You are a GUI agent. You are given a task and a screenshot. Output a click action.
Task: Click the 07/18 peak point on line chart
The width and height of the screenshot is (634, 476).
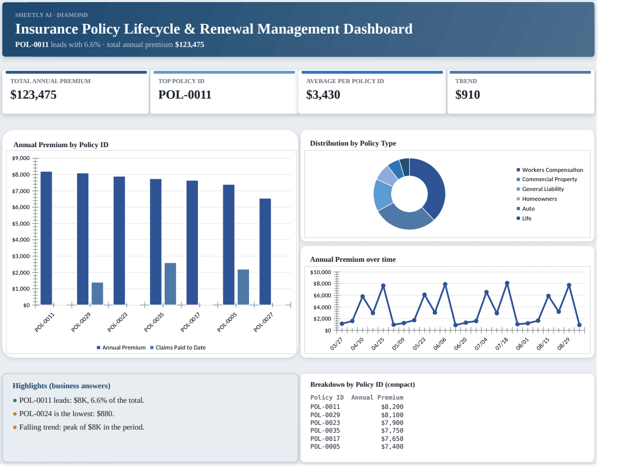507,283
